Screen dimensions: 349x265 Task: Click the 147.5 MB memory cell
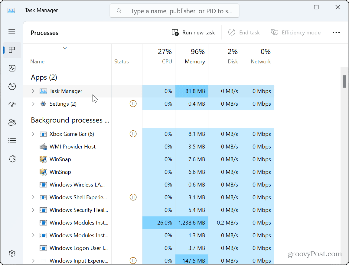pyautogui.click(x=192, y=260)
